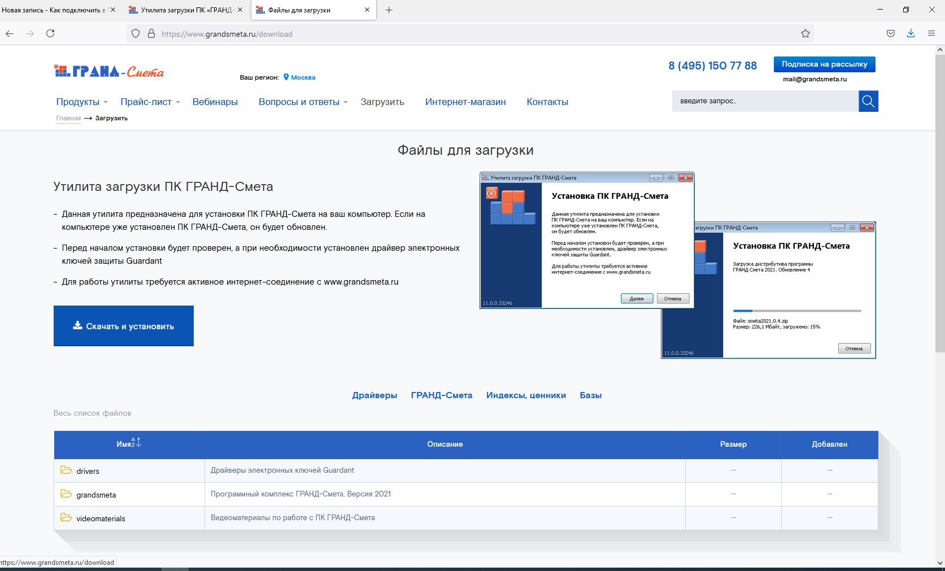Open Firefox downloads arrow icon
945x571 pixels.
911,34
